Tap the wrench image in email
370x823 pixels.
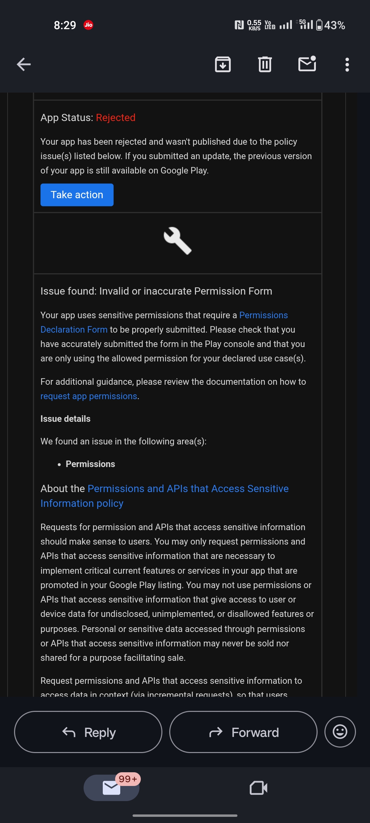point(177,241)
